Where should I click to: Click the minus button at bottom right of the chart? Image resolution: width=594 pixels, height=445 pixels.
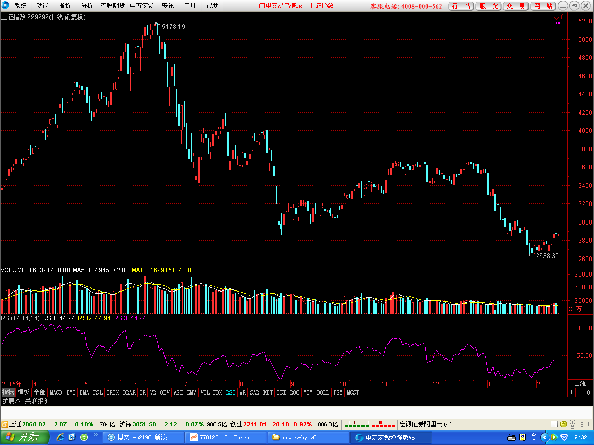click(580, 392)
